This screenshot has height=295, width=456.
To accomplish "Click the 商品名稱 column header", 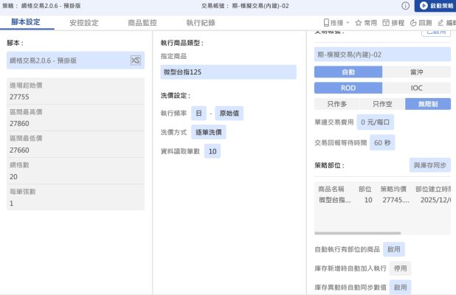I will [x=331, y=189].
